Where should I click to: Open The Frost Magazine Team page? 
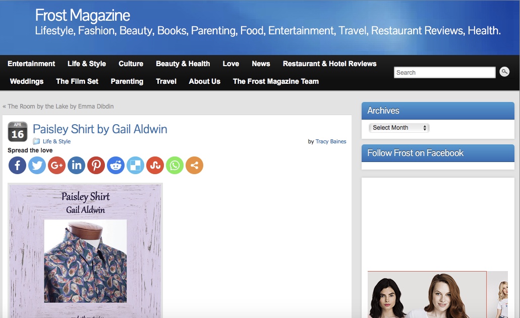[x=275, y=81]
